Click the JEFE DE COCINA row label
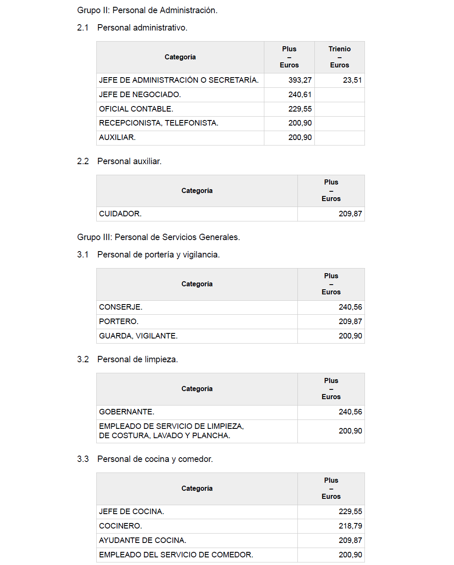Viewport: 454px width, 565px height. [x=132, y=512]
